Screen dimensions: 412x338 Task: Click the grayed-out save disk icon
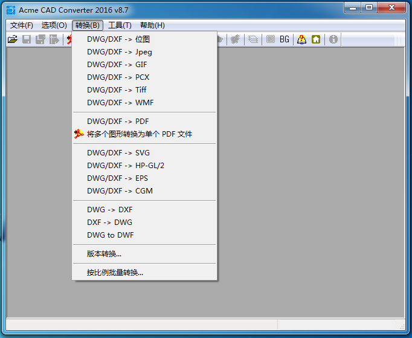(x=27, y=39)
